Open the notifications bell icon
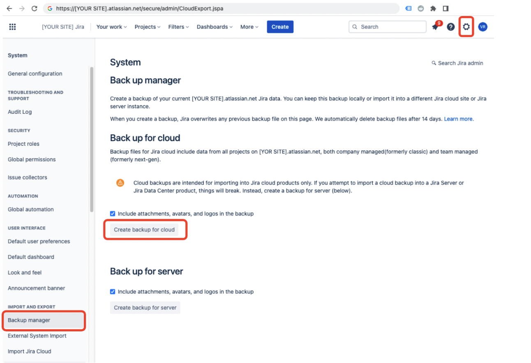 pos(435,27)
